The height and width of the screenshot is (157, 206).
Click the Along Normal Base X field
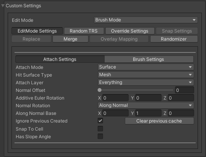pos(115,113)
